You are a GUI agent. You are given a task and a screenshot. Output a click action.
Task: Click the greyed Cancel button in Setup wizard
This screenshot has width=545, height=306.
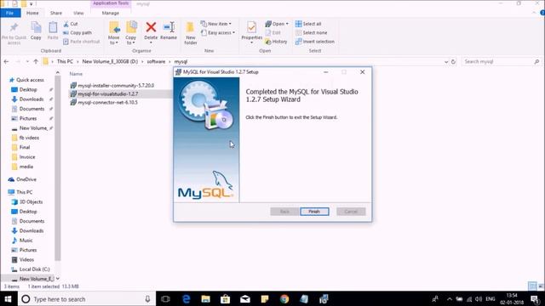point(351,212)
